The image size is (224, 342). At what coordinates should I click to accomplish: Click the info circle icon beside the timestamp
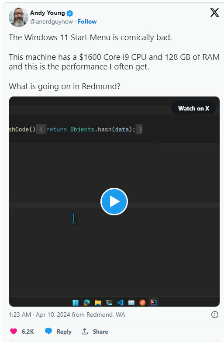click(x=215, y=314)
